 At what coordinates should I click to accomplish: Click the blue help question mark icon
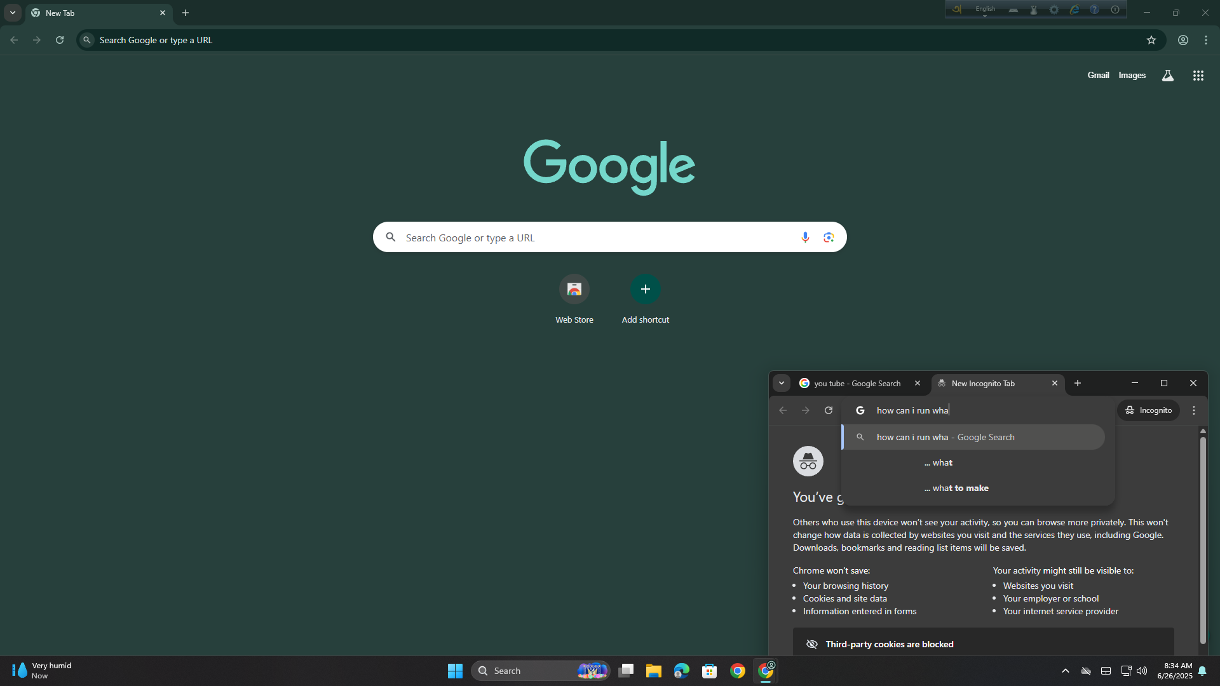pos(1094,10)
